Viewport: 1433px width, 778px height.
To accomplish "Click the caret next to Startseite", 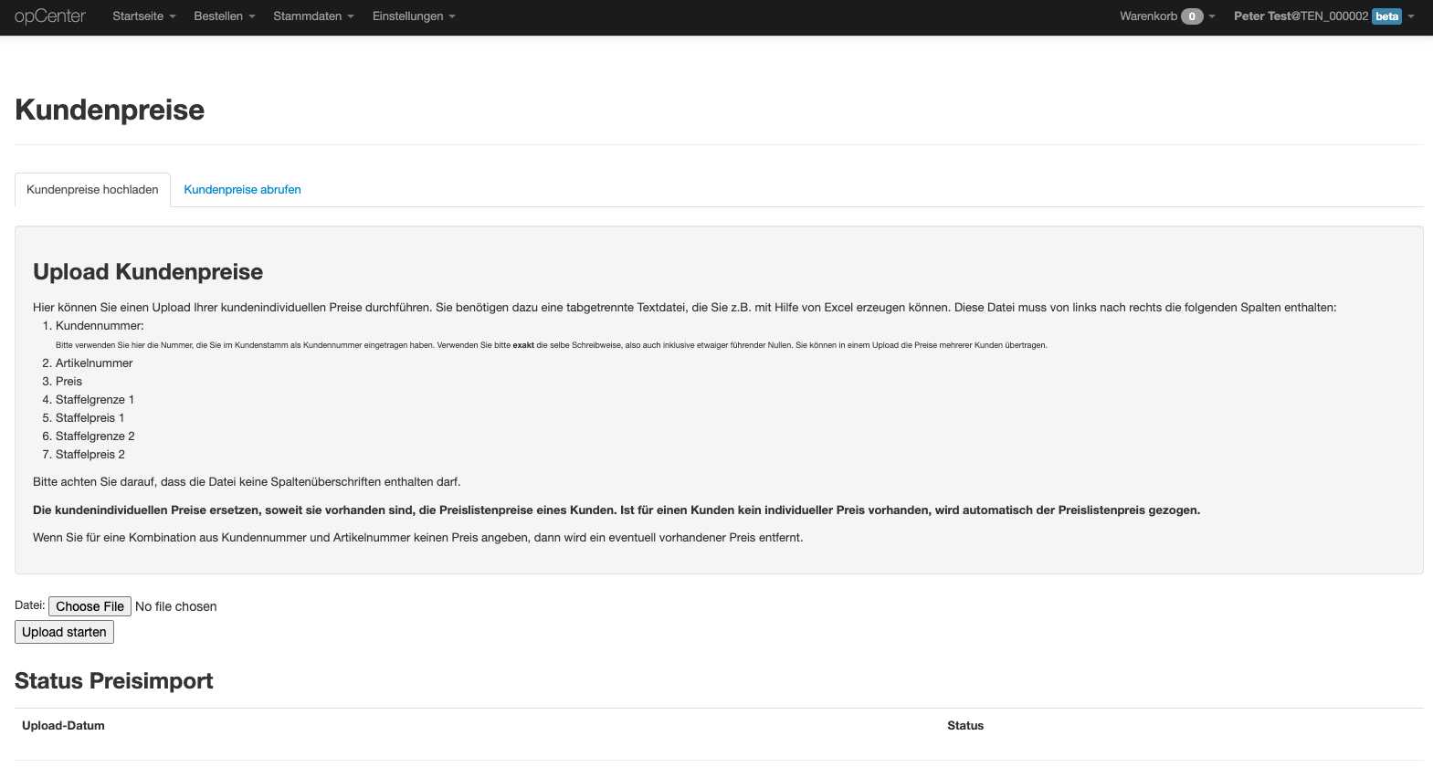I will tap(173, 17).
